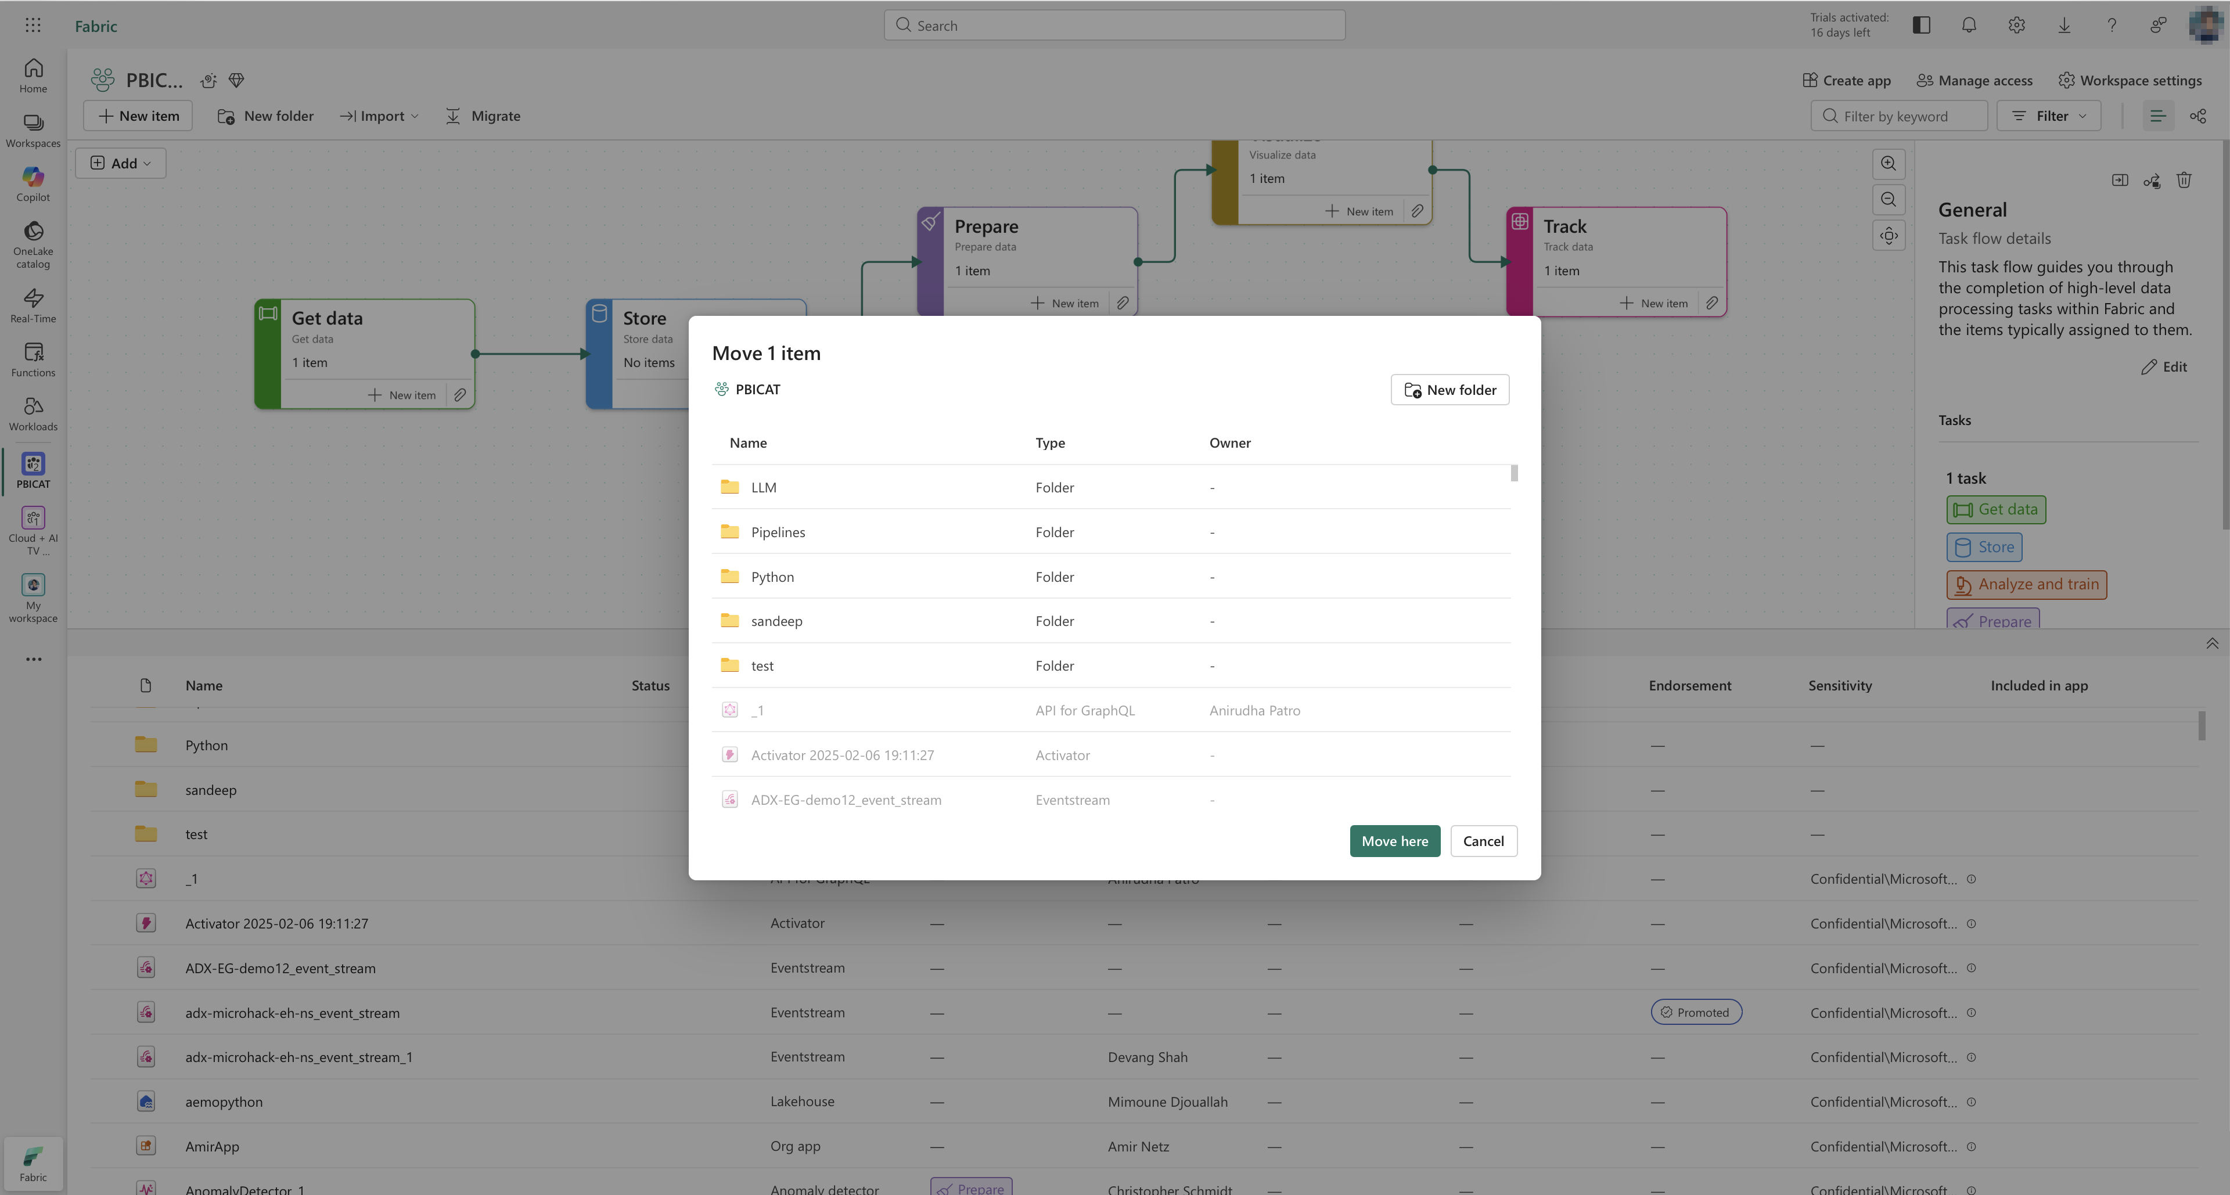Open the Fabric experience switcher at bottom
Screen dimensions: 2230x1195
[x=33, y=1164]
